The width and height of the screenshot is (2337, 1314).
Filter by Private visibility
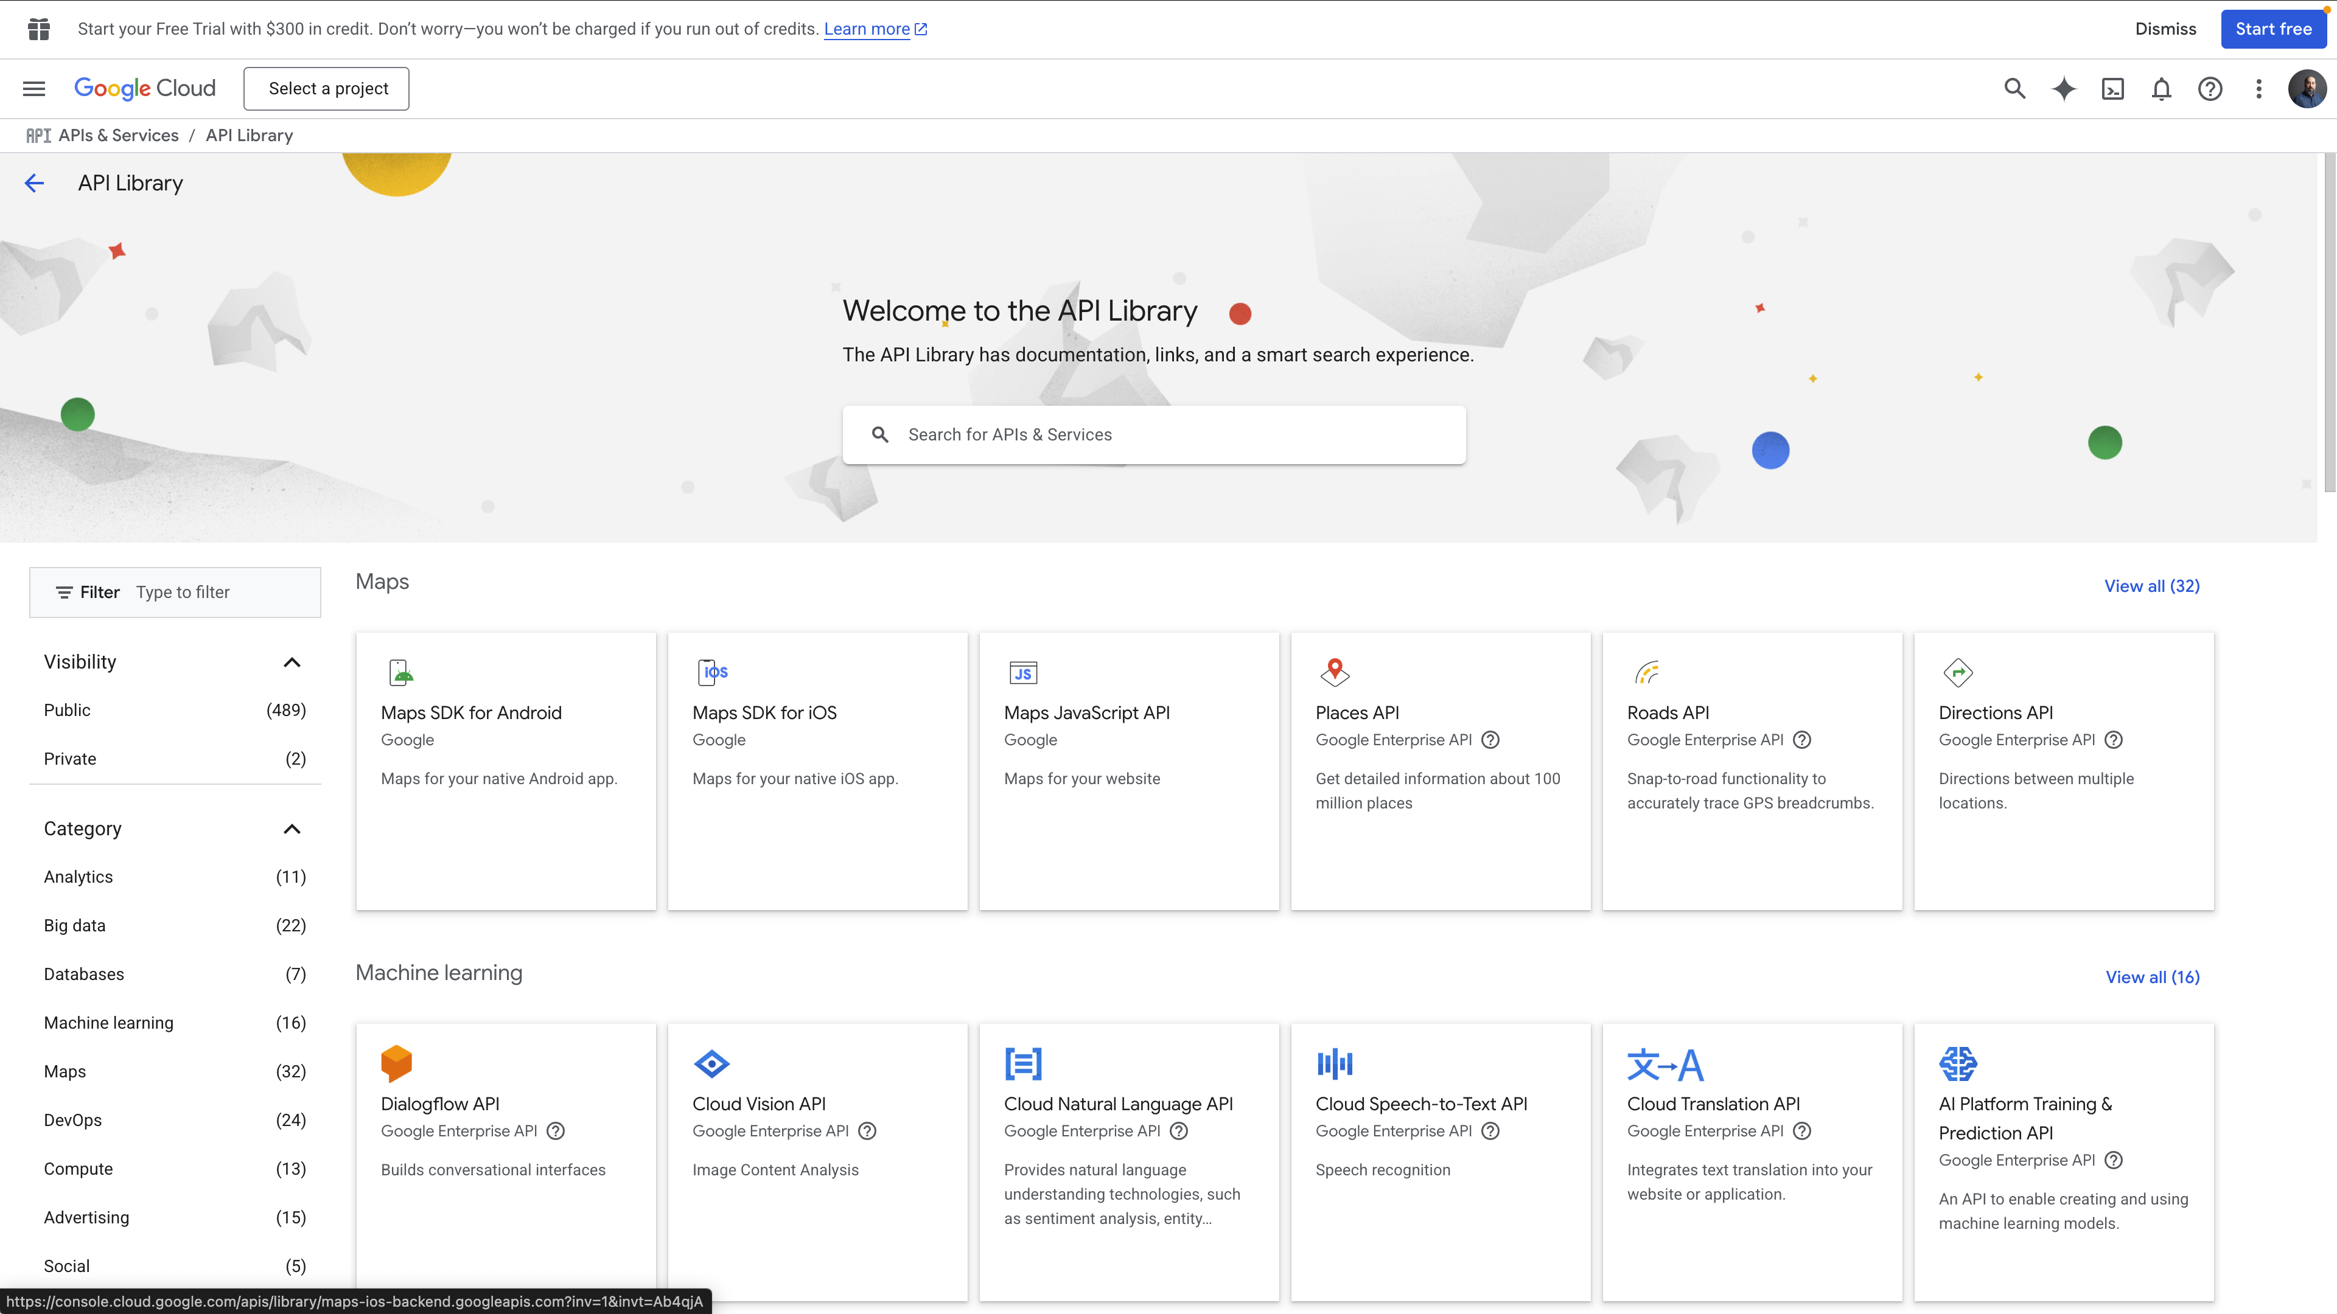click(x=175, y=759)
